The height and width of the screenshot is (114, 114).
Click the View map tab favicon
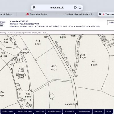[103, 14]
